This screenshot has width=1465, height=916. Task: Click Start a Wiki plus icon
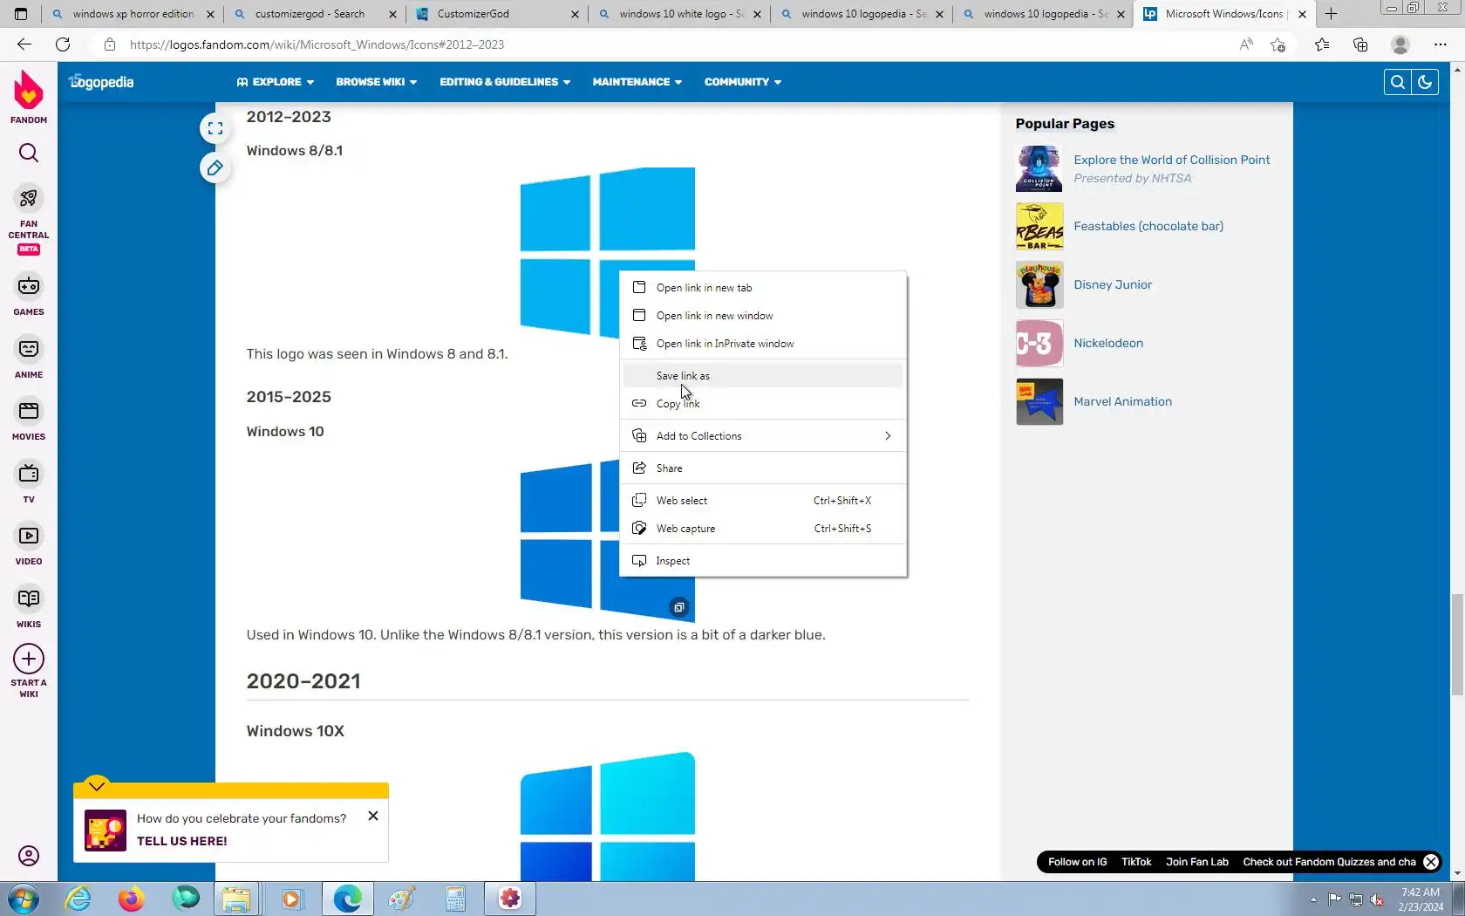click(29, 659)
